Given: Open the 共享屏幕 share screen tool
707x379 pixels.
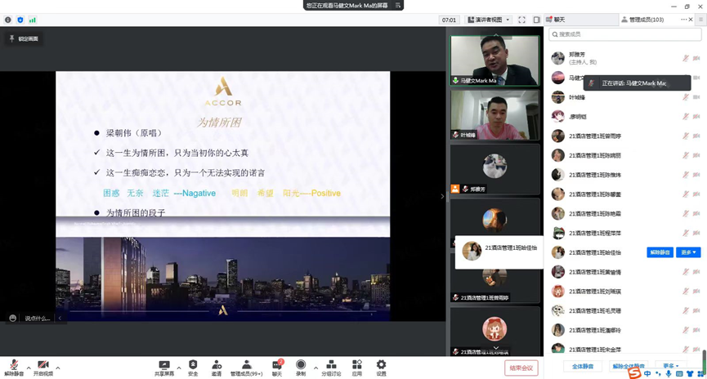Looking at the screenshot, I should 164,364.
